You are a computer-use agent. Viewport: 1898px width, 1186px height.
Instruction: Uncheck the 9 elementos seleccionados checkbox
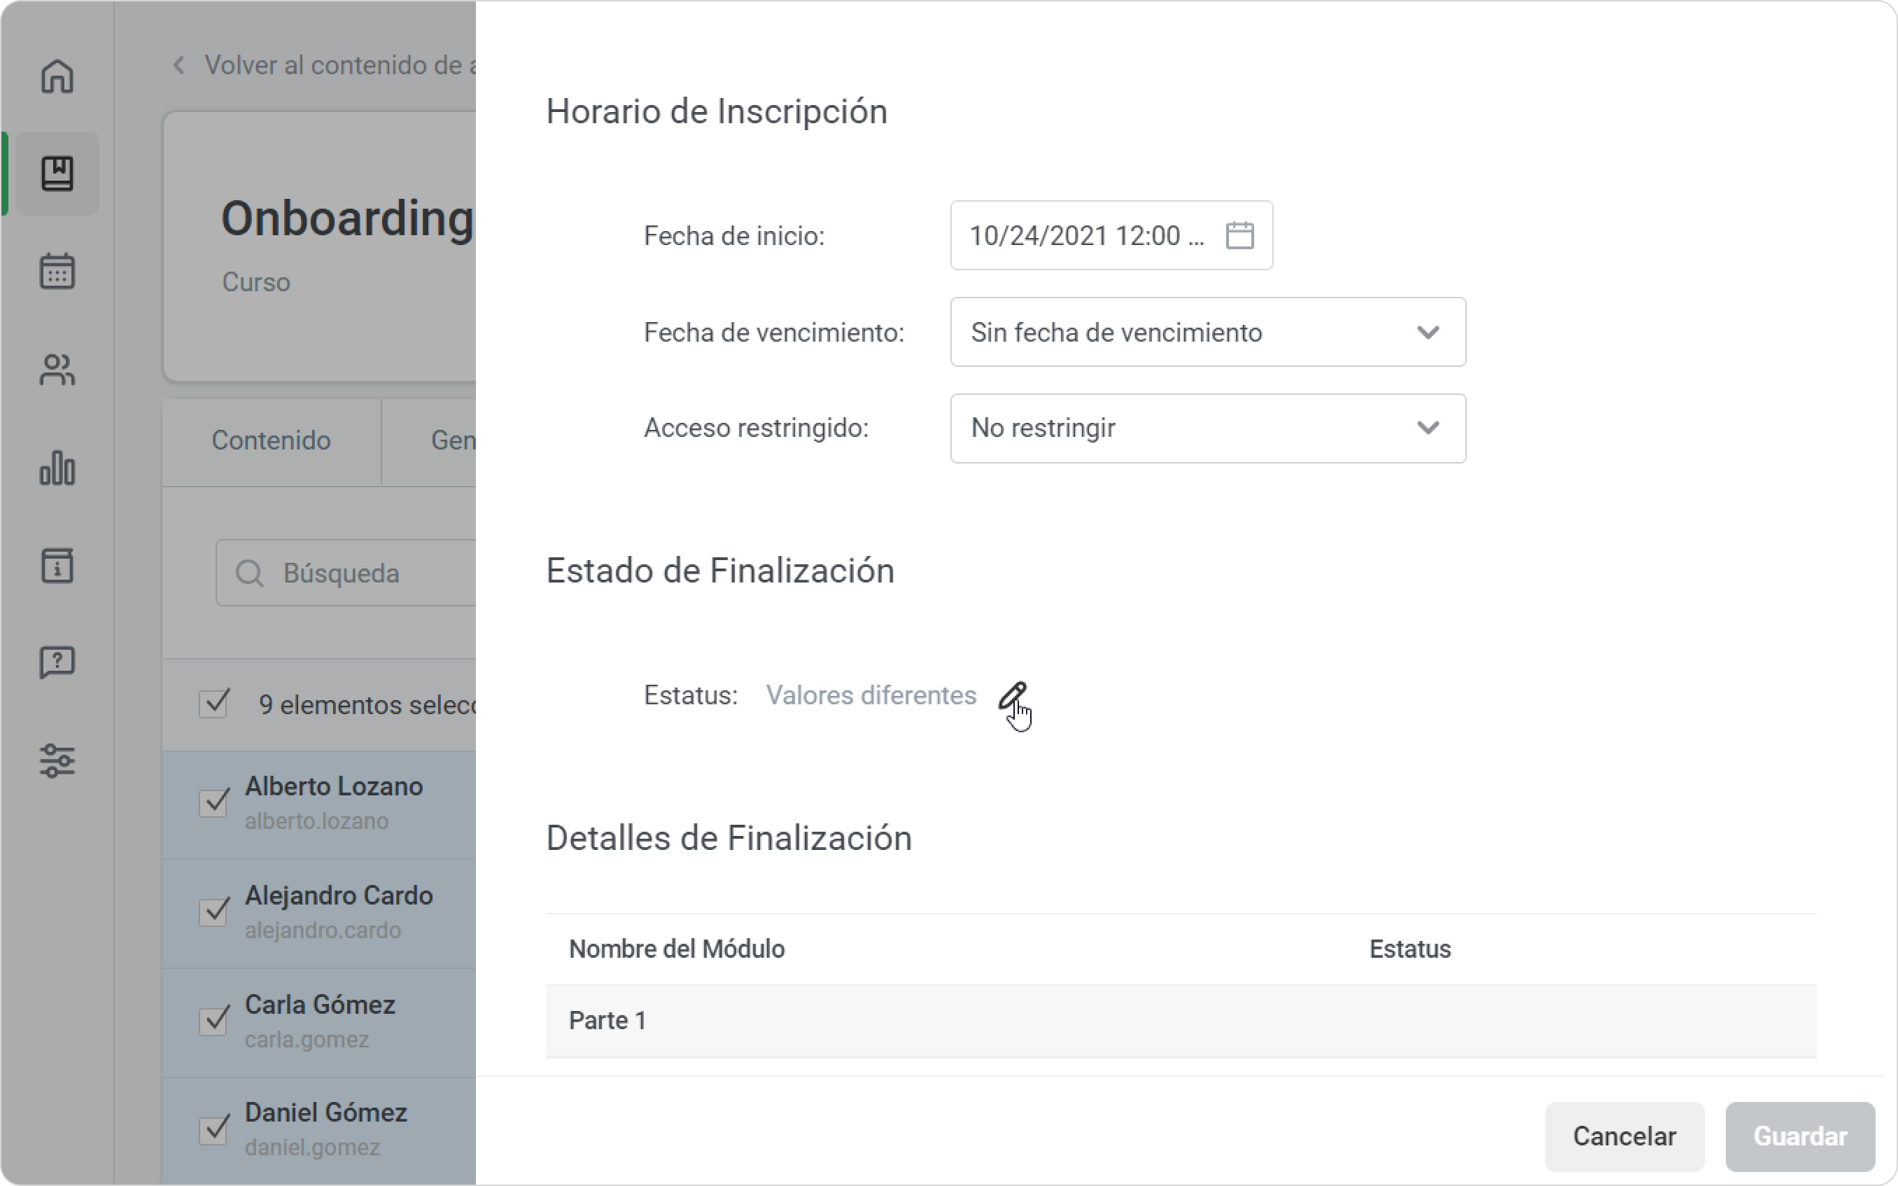(214, 704)
